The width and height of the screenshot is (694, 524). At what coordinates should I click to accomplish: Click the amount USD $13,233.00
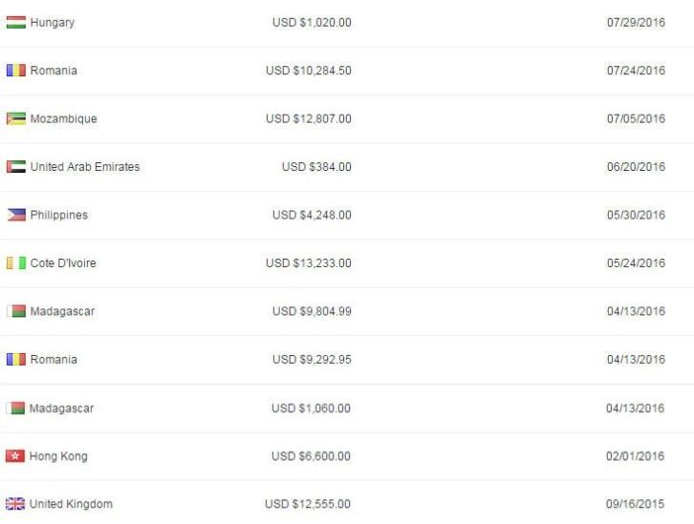(309, 262)
